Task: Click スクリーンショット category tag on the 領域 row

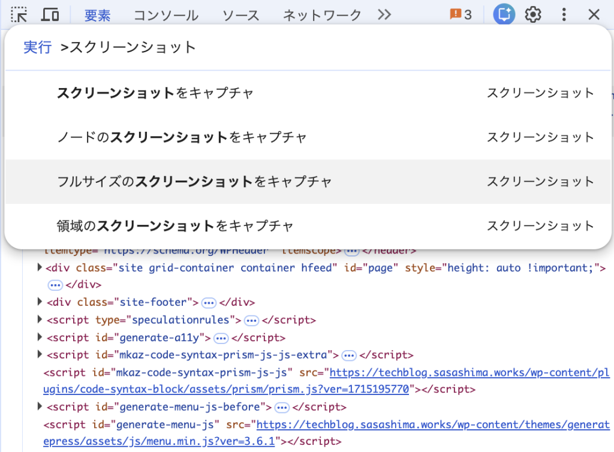Action: click(x=540, y=226)
